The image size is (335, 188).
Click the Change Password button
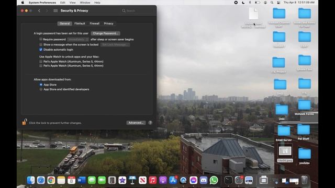[x=105, y=33]
